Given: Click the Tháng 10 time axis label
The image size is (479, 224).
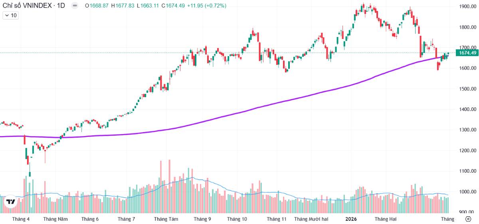Looking at the screenshot, I should (237, 219).
